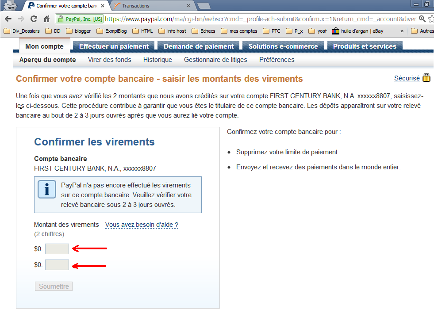Open the HTML bookmark folder
Image resolution: width=434 pixels, height=313 pixels.
(x=142, y=31)
